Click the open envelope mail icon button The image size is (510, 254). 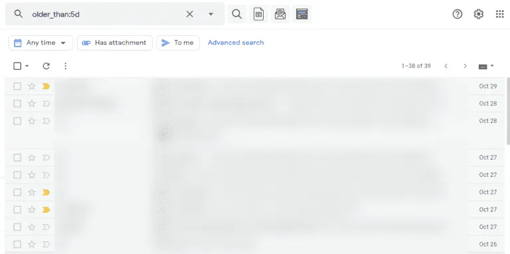click(280, 14)
